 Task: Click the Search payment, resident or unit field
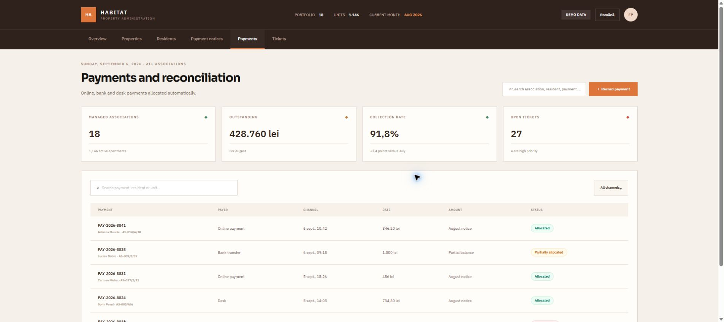coord(164,188)
